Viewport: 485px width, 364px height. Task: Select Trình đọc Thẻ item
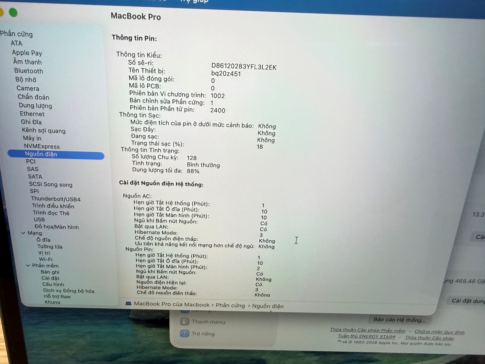[51, 213]
